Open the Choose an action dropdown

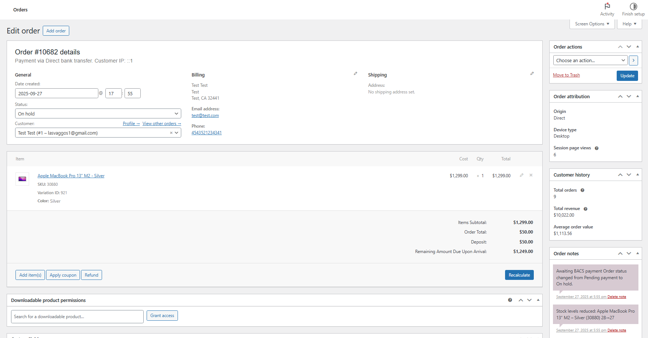point(590,60)
